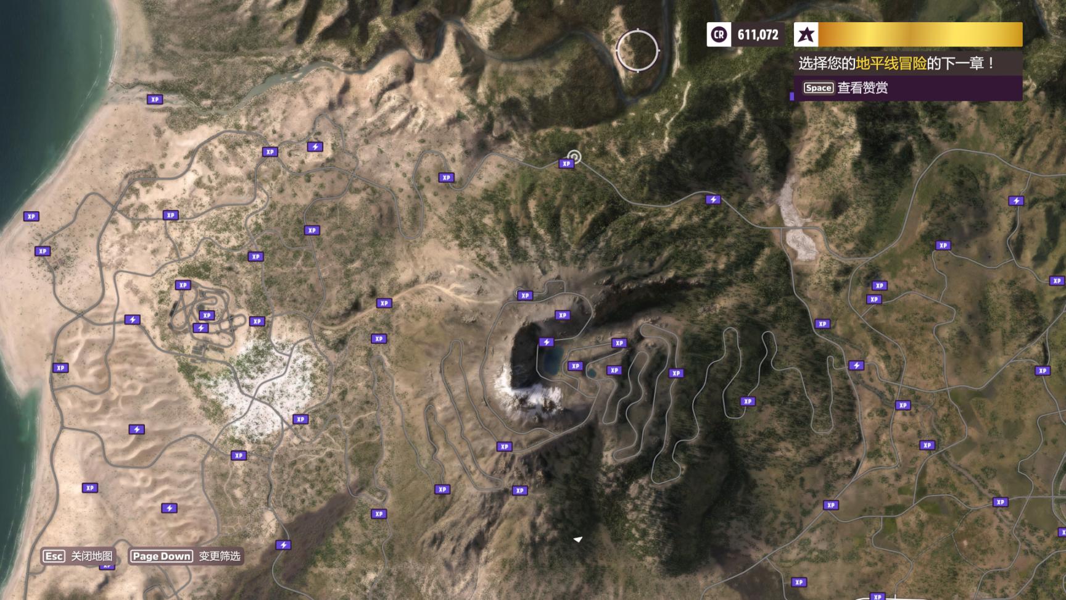The height and width of the screenshot is (600, 1066).
Task: Select upper XP board of the close pair in eastern hills
Action: coord(879,286)
